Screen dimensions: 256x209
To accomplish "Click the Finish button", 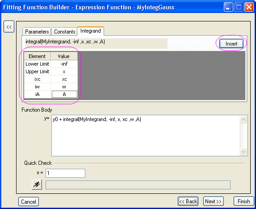I will click(x=244, y=201).
